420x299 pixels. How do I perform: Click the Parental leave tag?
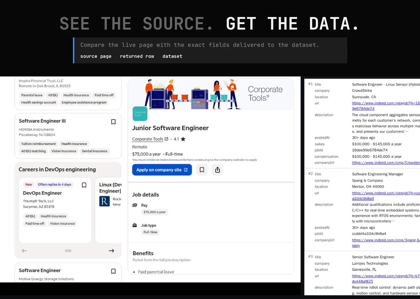pyautogui.click(x=32, y=95)
